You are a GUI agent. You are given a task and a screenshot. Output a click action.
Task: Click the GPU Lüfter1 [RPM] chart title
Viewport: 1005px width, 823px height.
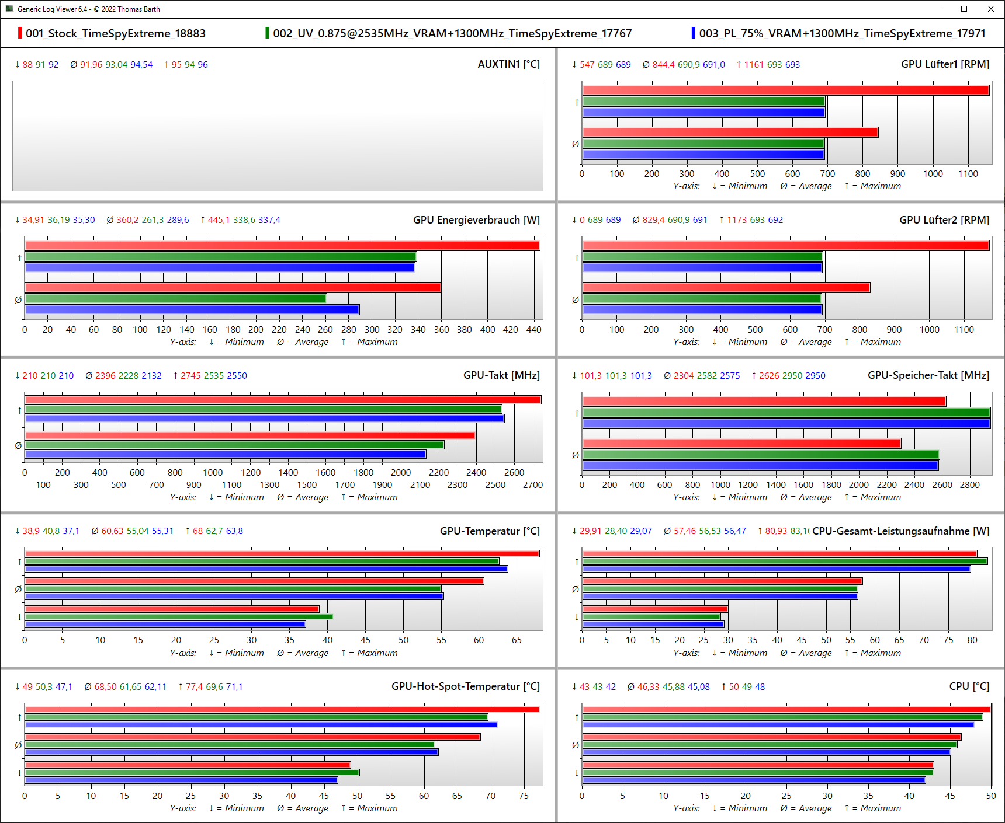point(945,64)
